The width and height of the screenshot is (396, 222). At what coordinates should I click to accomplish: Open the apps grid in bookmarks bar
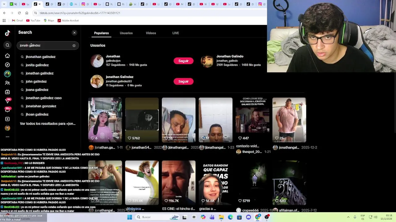pyautogui.click(x=4, y=21)
